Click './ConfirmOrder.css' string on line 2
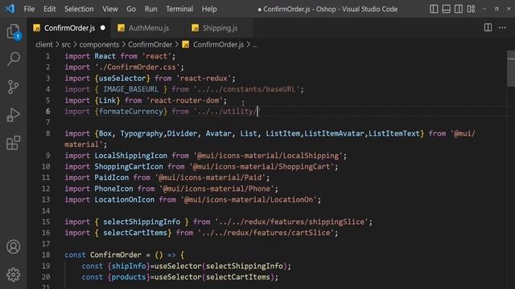Viewport: 515px width, 289px height. [139, 67]
